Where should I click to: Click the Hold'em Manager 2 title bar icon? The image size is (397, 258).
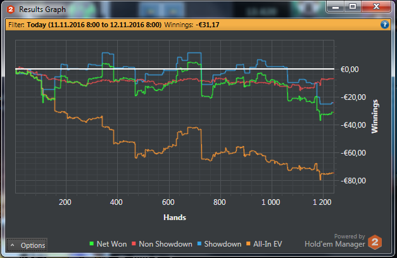[11, 9]
